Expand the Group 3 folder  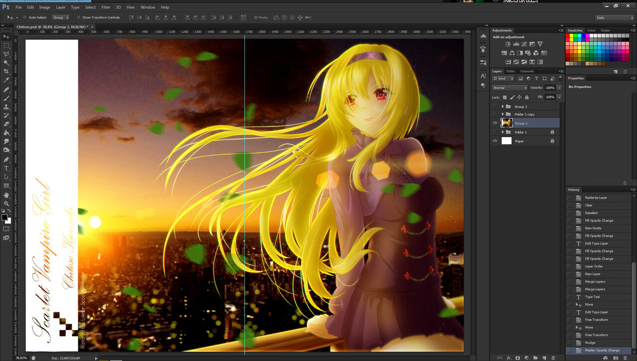click(503, 107)
